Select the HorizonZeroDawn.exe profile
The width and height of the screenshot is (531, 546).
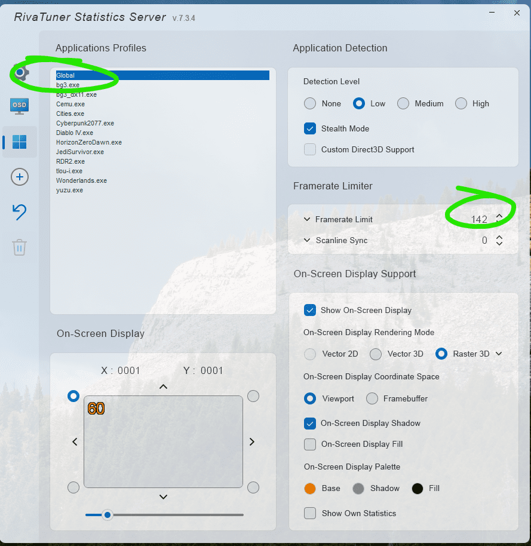[162, 142]
